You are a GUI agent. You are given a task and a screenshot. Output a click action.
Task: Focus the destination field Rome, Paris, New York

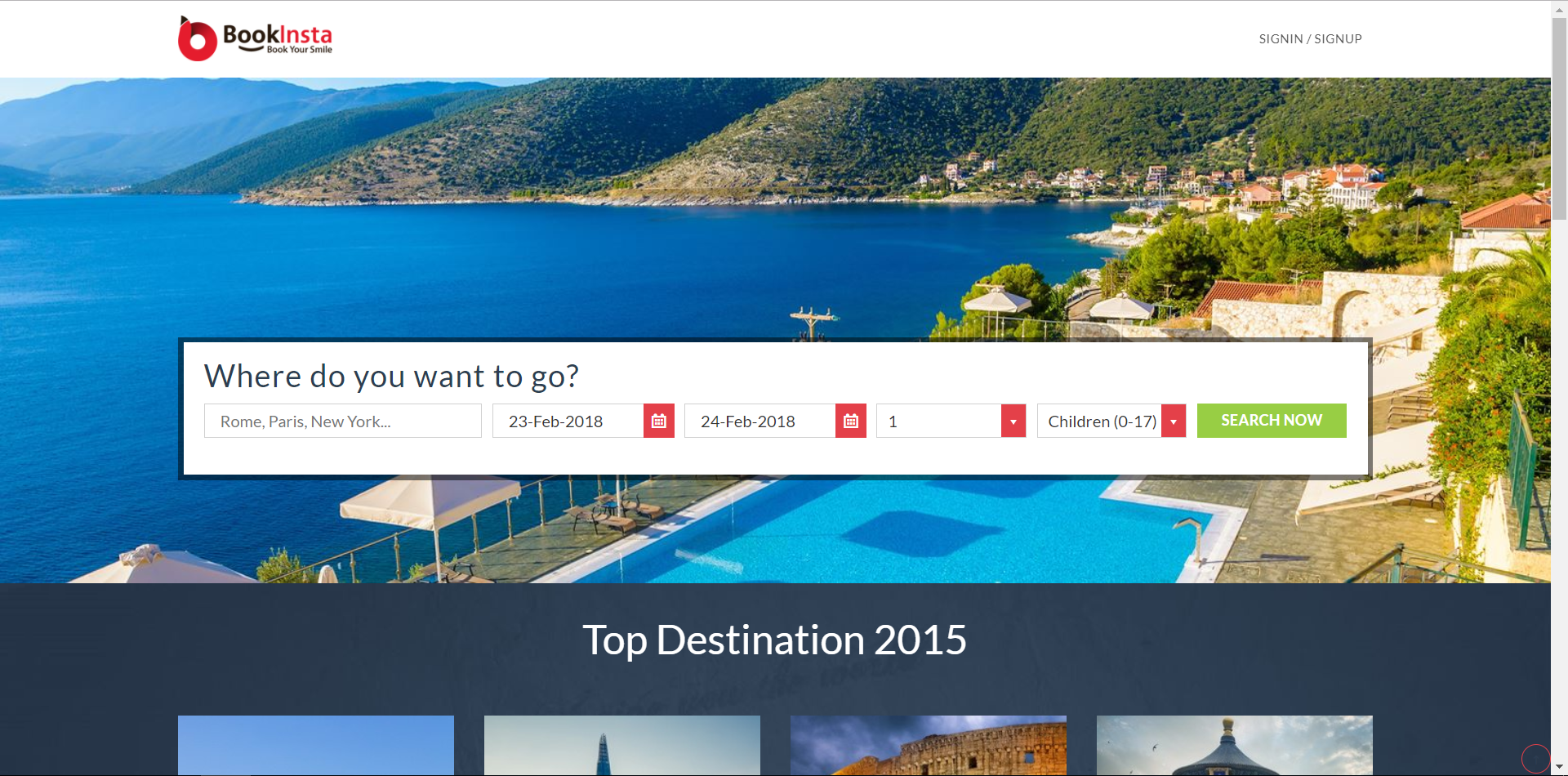[343, 421]
